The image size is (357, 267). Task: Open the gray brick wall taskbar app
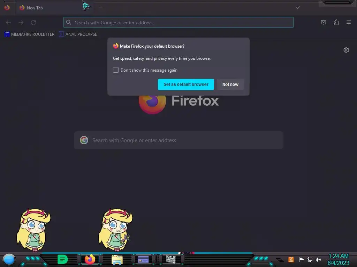coord(171,259)
